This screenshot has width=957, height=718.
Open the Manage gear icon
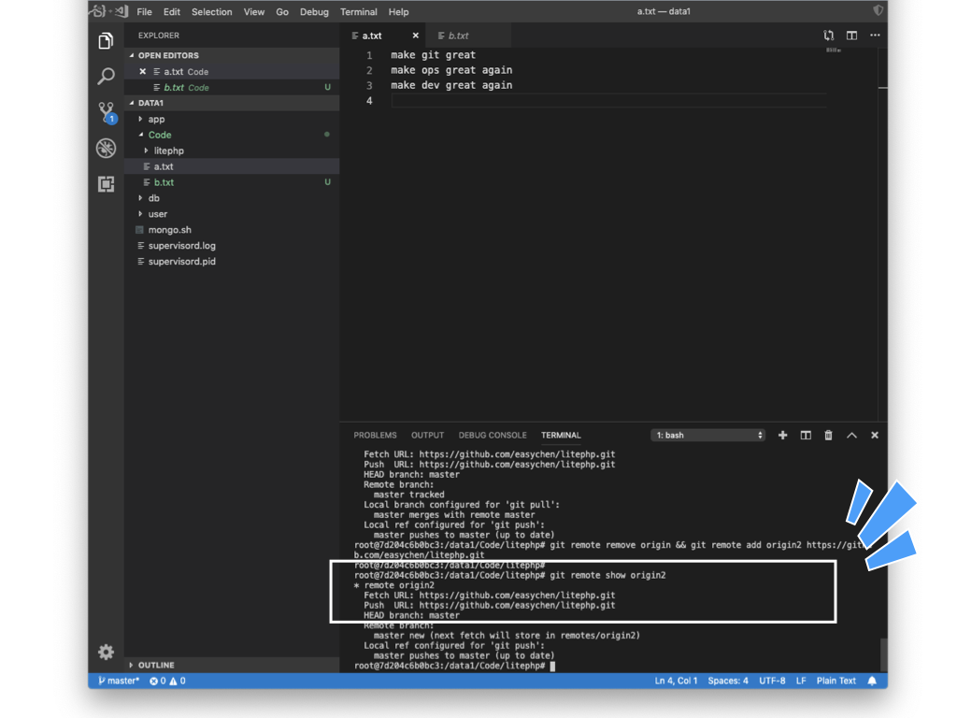(x=106, y=652)
